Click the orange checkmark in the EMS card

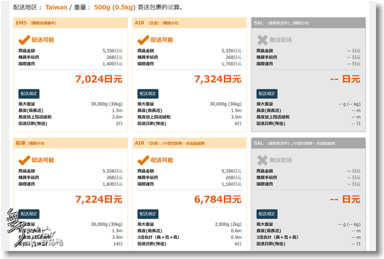pyautogui.click(x=24, y=40)
